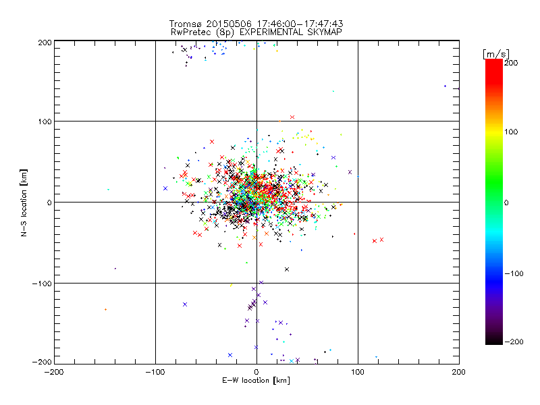Click E-W axis tick label "100"
Screen dimensions: 540x405
358,373
